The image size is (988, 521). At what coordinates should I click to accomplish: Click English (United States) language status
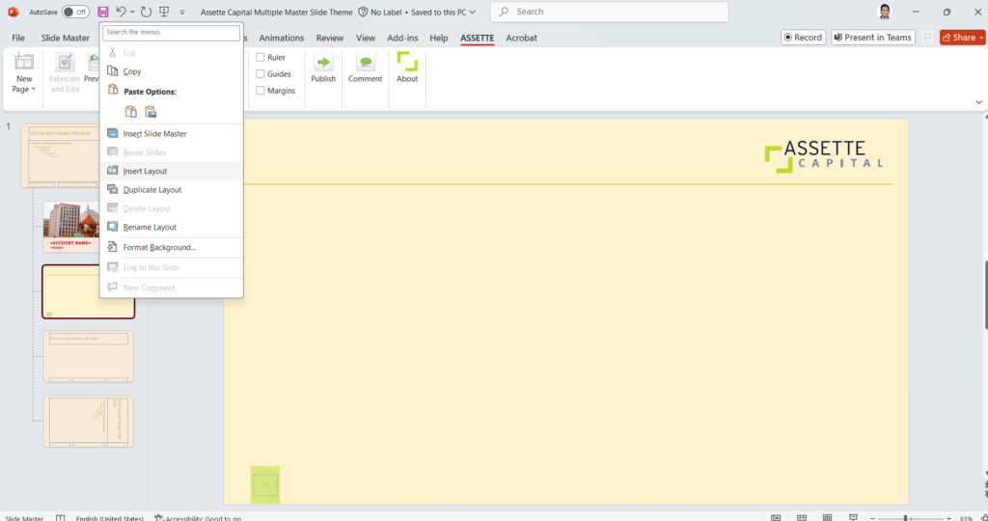pyautogui.click(x=110, y=518)
